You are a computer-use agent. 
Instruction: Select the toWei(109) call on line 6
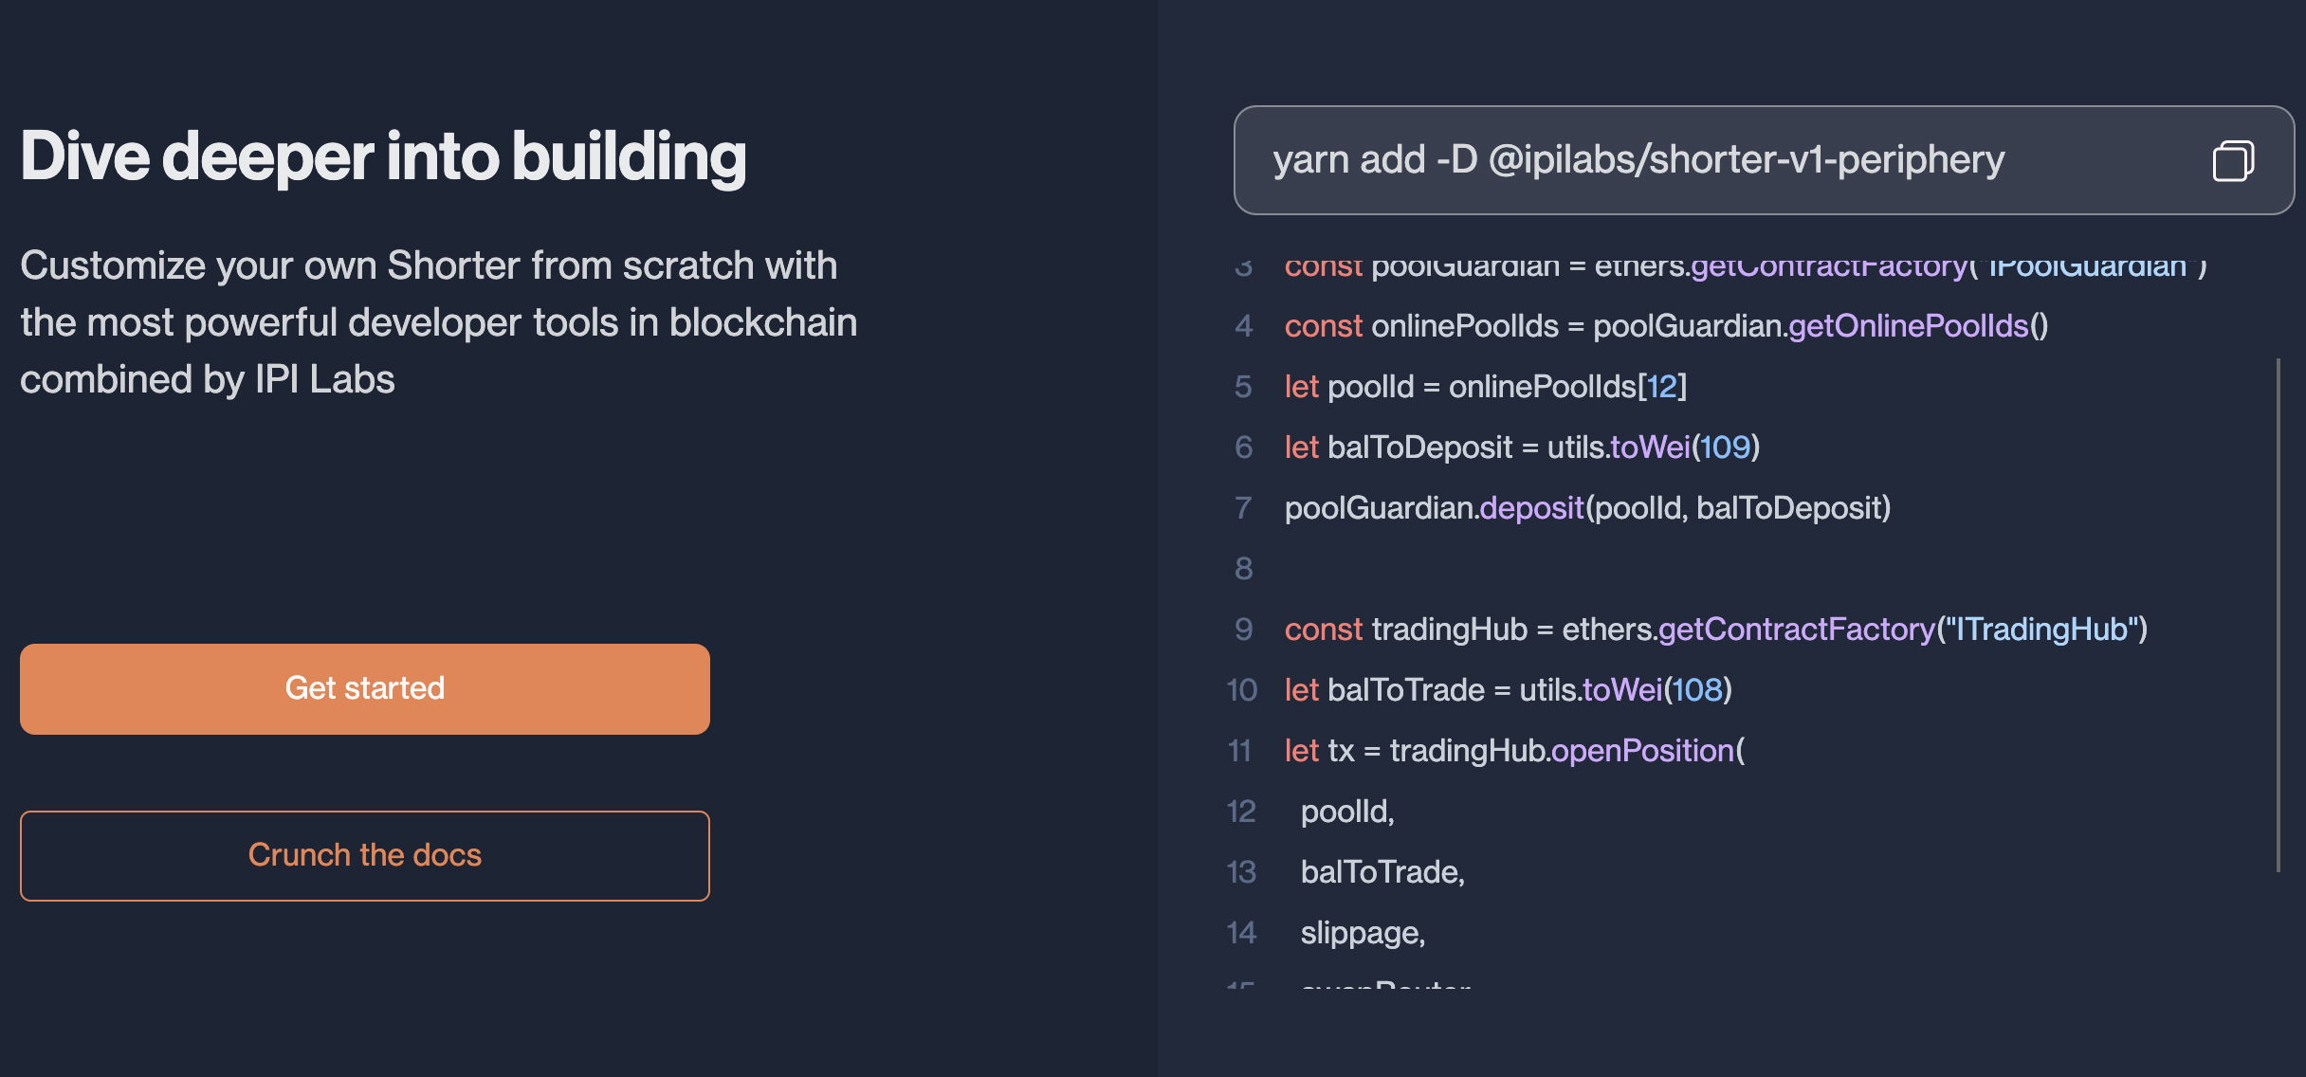click(x=1685, y=447)
